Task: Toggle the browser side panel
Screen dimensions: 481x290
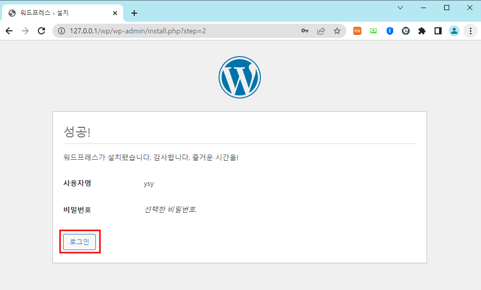Action: pos(438,31)
